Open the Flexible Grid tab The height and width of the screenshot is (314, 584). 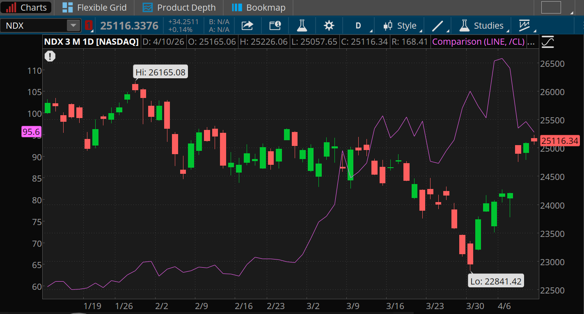(94, 7)
